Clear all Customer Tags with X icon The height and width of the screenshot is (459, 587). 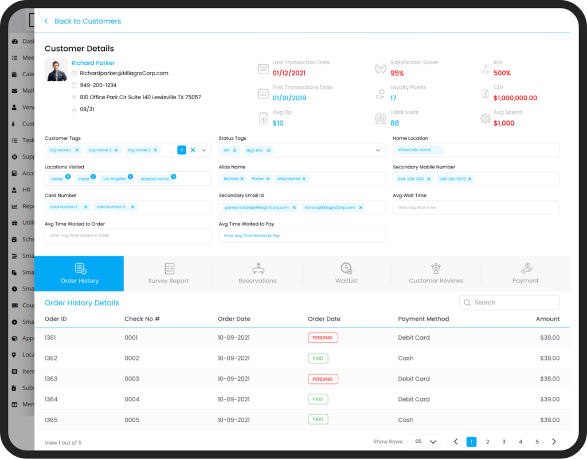tap(193, 150)
